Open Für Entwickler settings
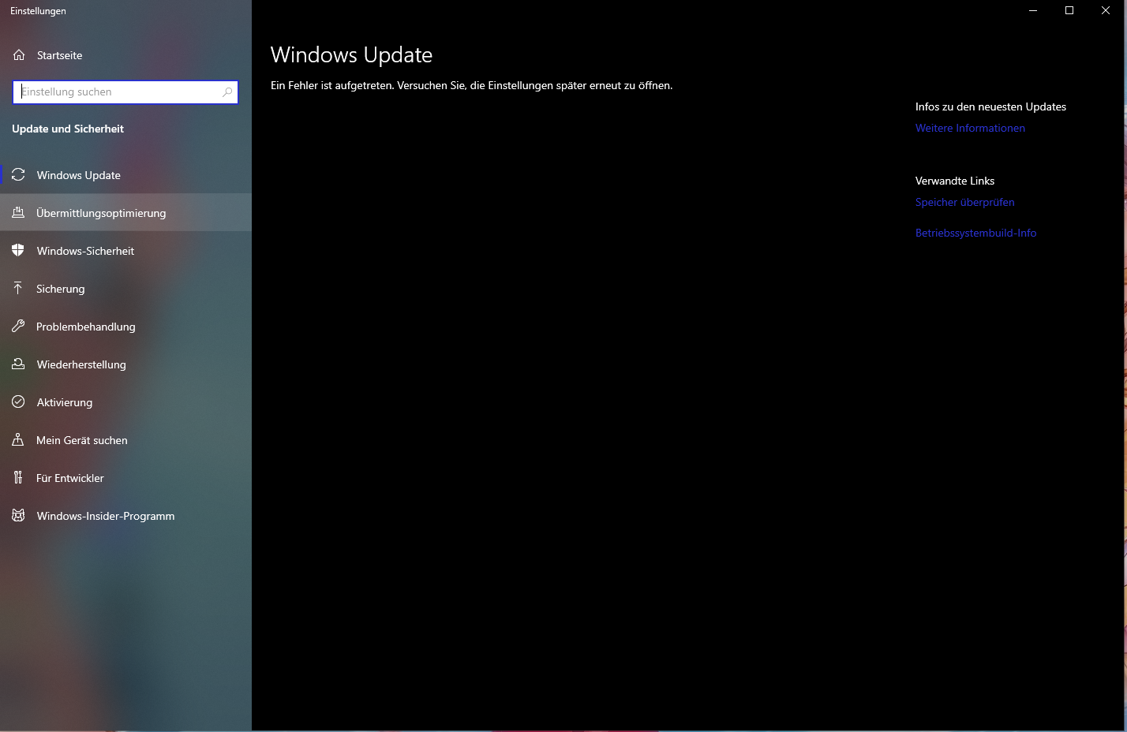This screenshot has height=732, width=1127. pyautogui.click(x=125, y=478)
